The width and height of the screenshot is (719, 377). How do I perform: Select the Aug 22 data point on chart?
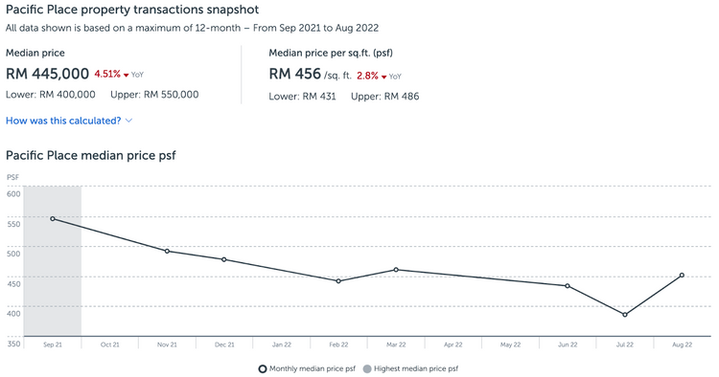pos(682,275)
